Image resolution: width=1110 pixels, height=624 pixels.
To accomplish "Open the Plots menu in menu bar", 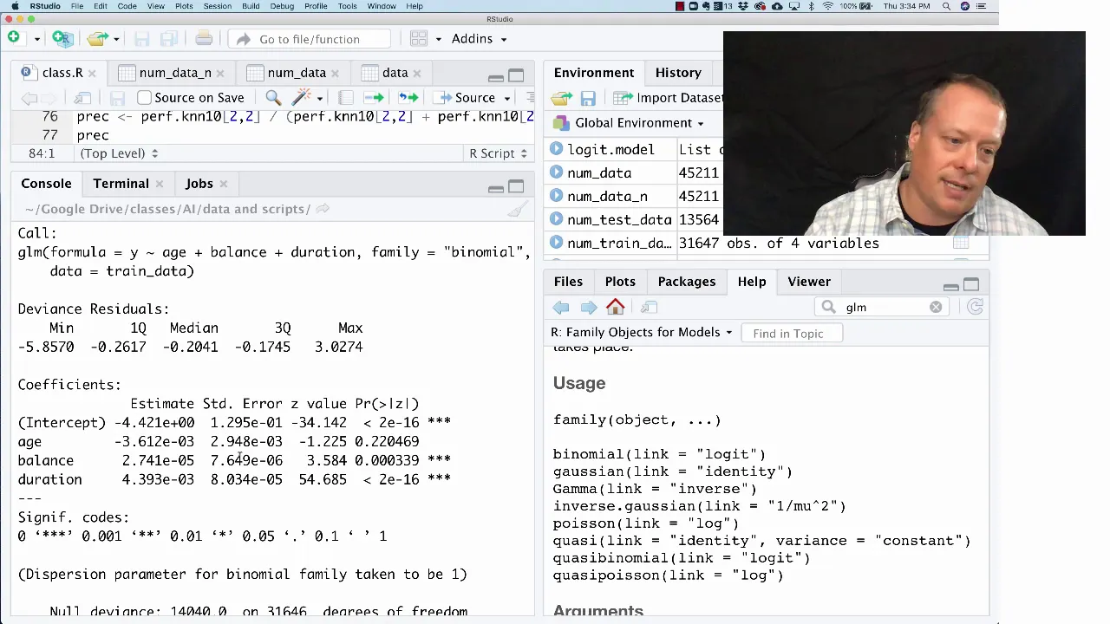I will [184, 6].
